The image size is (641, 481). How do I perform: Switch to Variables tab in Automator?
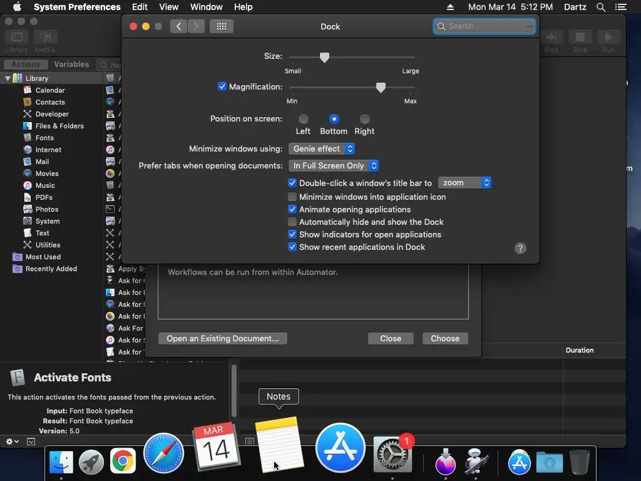(71, 65)
